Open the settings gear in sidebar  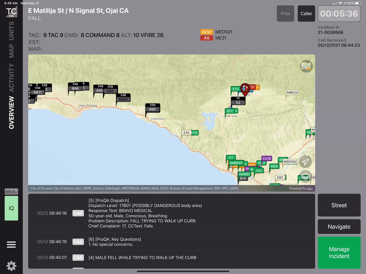click(x=11, y=265)
